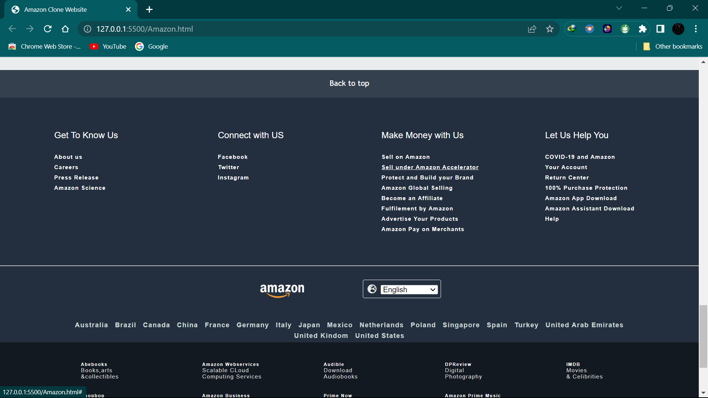Screen dimensions: 708x398
Task: Select the Amazon Clone Website tab
Action: click(x=55, y=10)
